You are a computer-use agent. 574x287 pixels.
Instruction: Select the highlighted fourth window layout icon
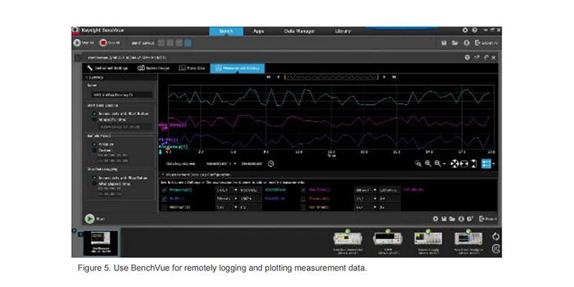[188, 43]
